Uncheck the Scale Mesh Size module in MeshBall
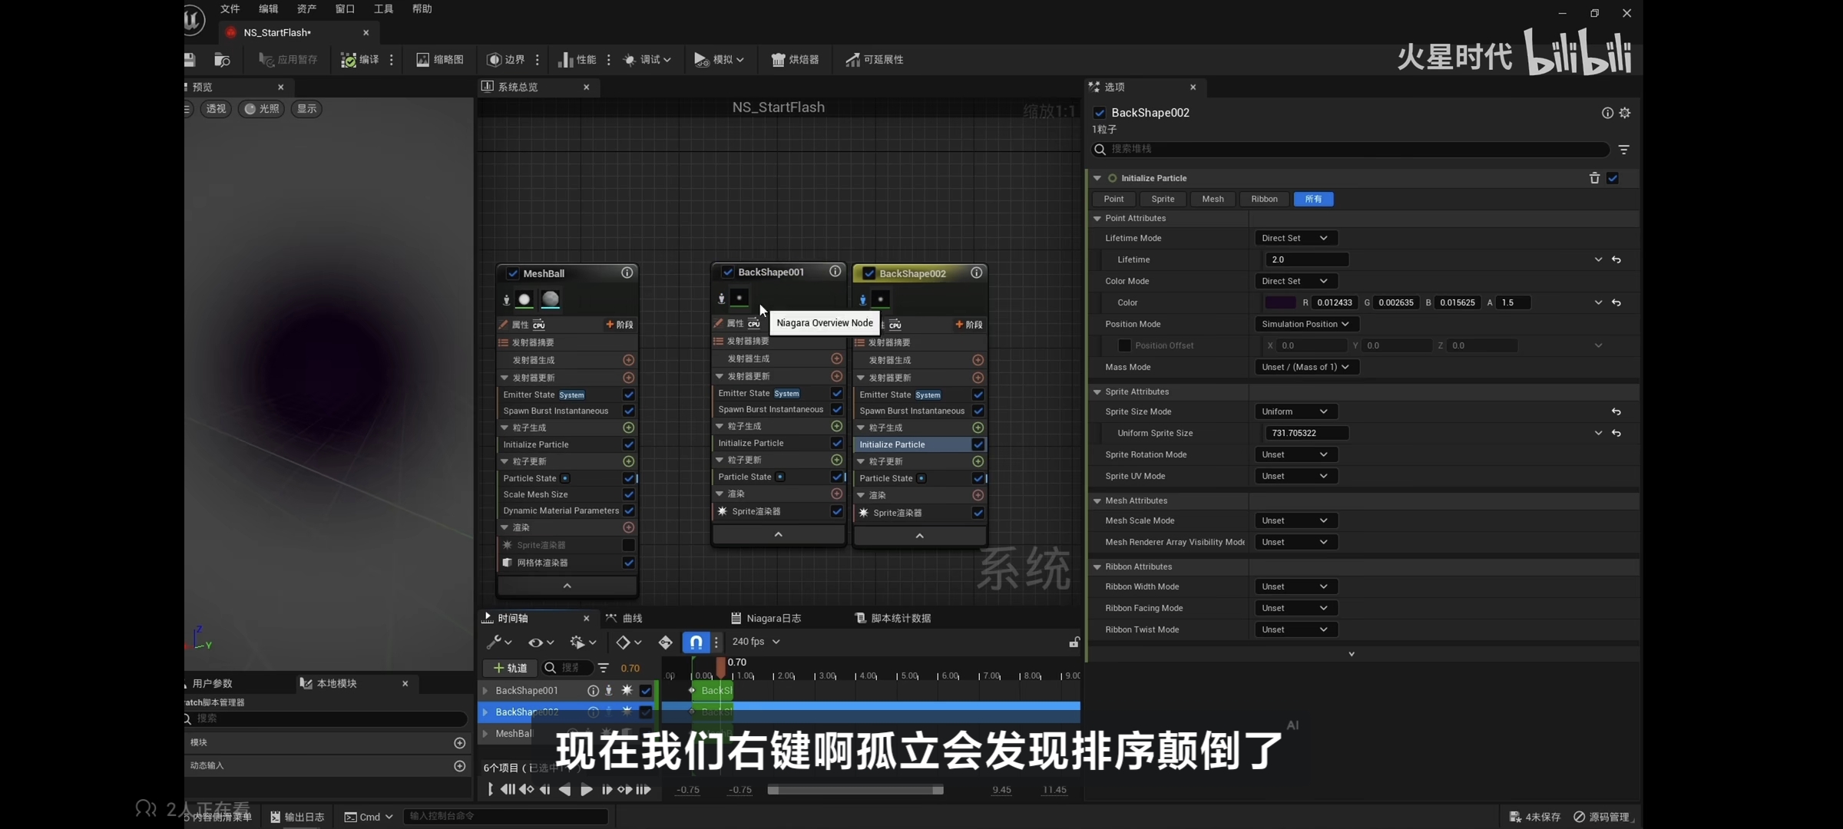The height and width of the screenshot is (829, 1843). (x=629, y=494)
